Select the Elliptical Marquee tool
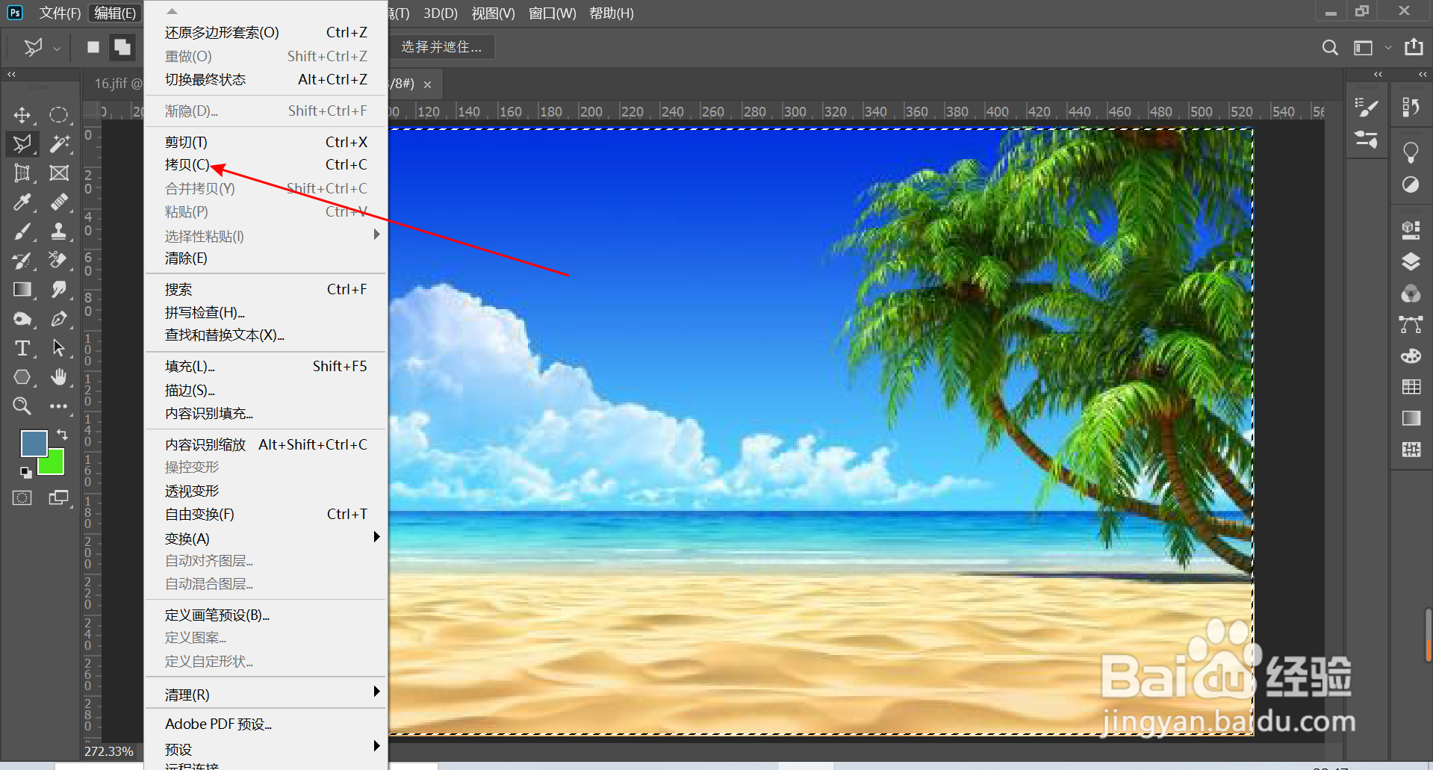The width and height of the screenshot is (1433, 770). [x=59, y=114]
